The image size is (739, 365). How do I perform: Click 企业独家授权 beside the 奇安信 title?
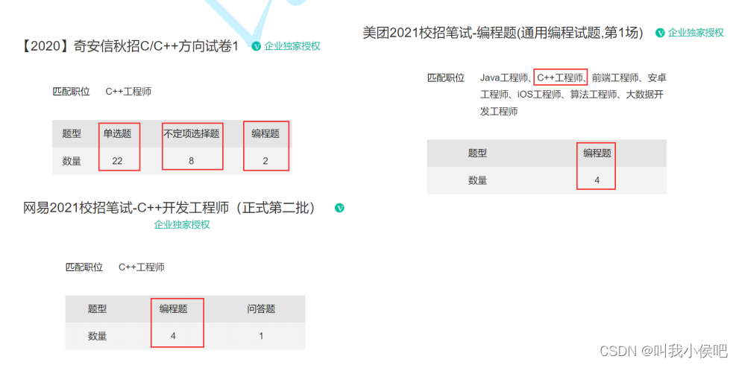[x=292, y=46]
